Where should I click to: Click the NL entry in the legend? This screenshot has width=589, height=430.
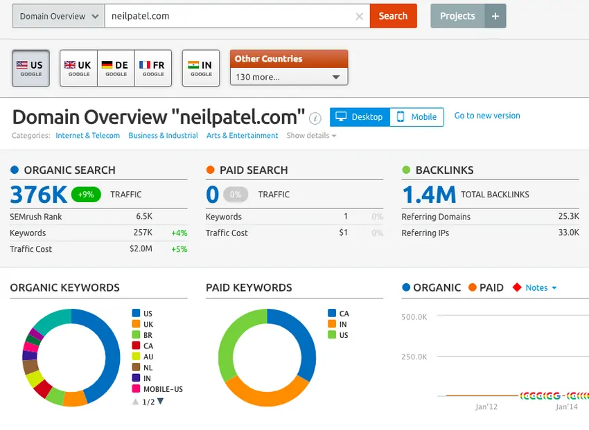(x=142, y=368)
